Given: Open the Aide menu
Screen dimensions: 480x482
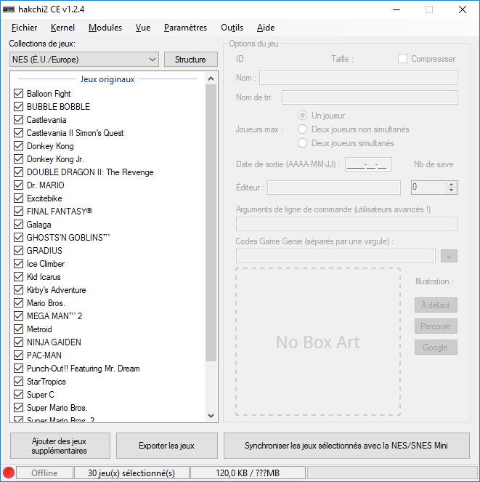Looking at the screenshot, I should (266, 28).
